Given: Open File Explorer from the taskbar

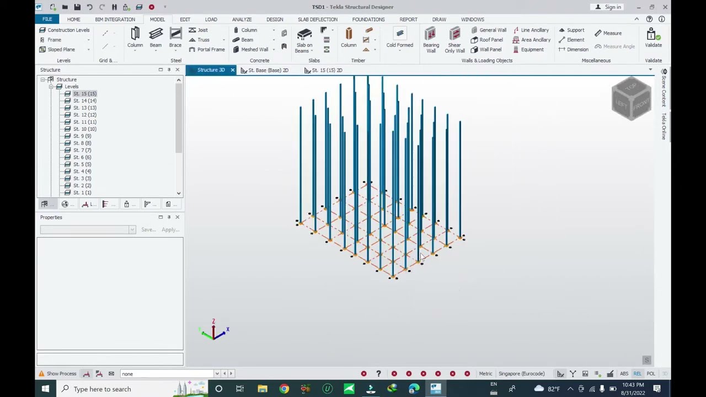Looking at the screenshot, I should pos(262,389).
